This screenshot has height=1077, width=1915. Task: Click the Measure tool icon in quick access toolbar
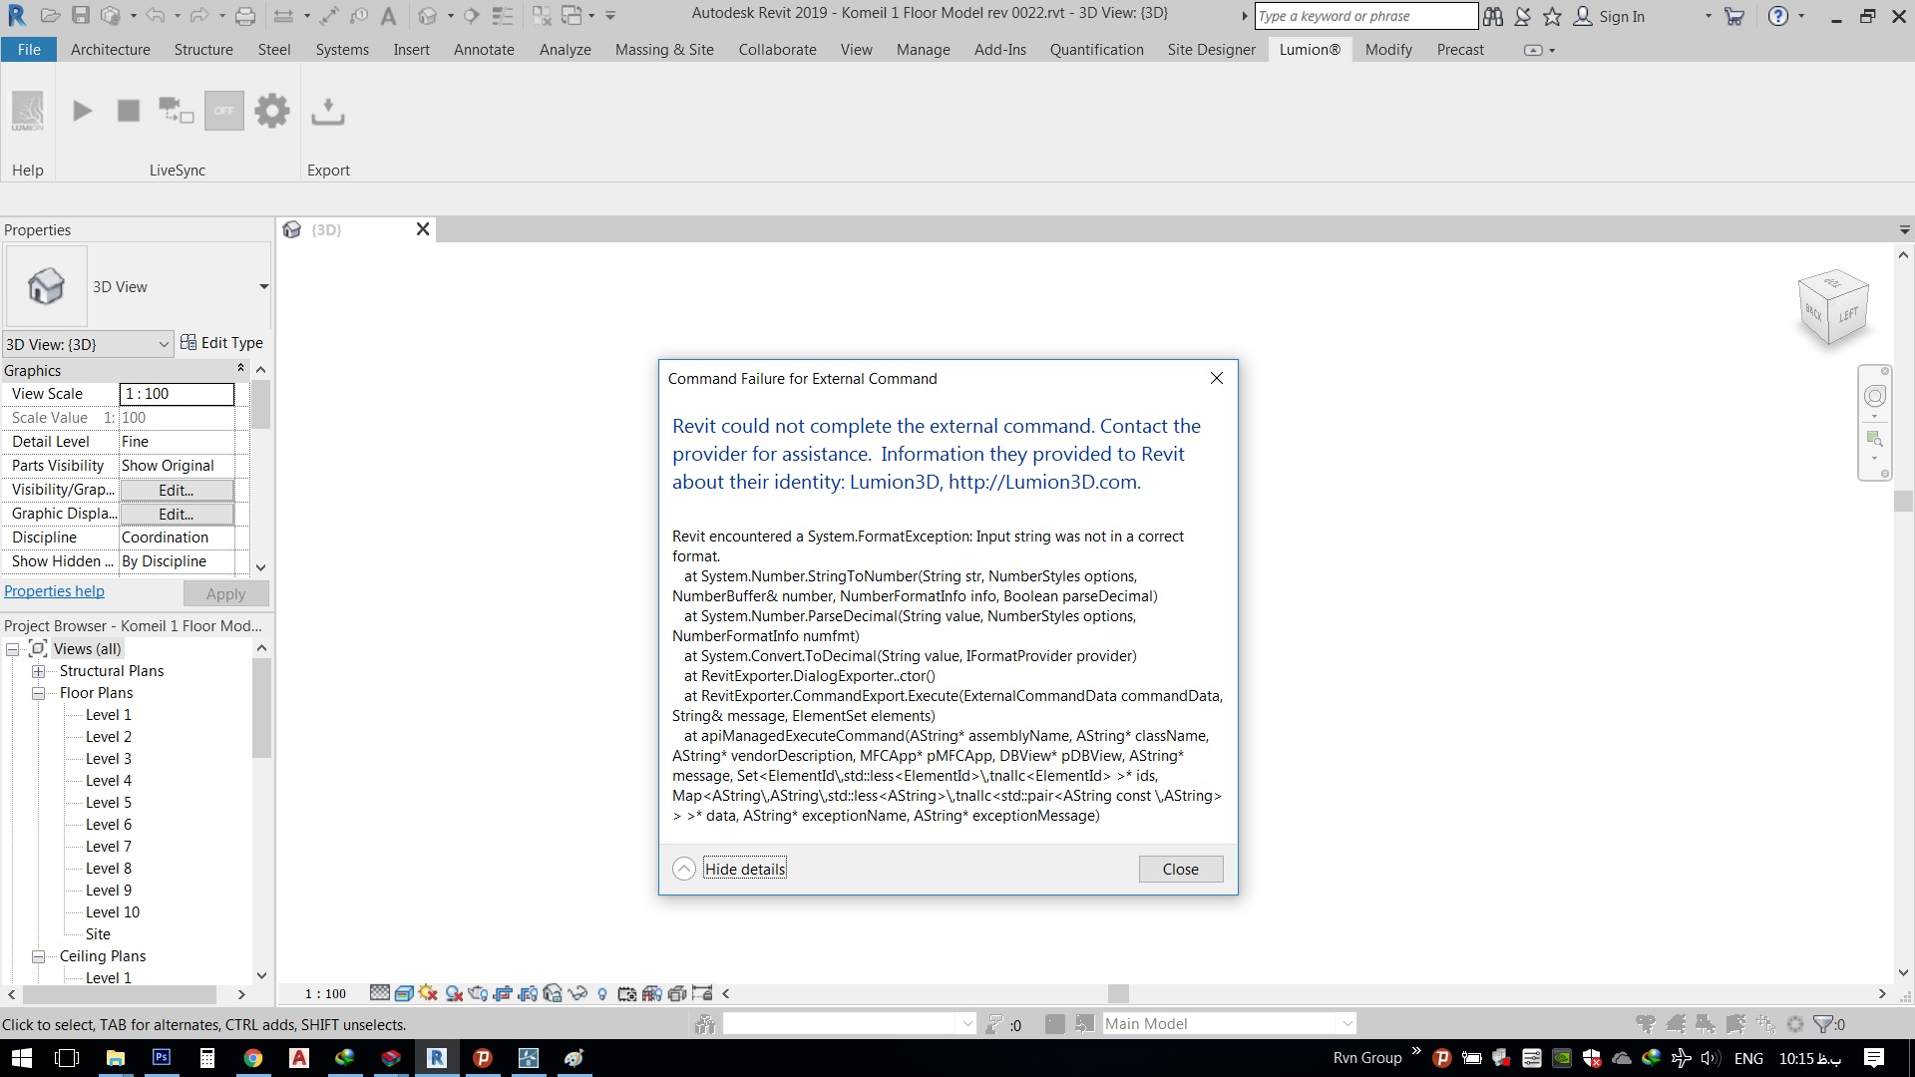284,16
